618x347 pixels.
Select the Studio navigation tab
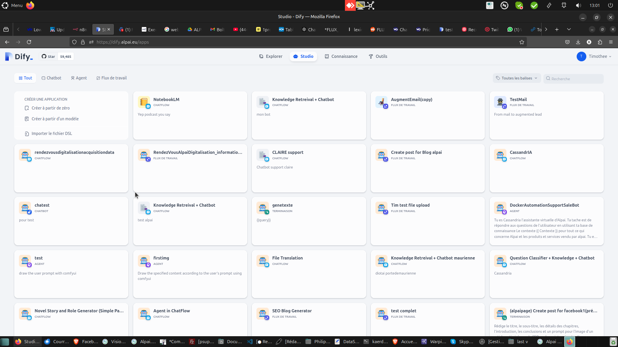(303, 56)
